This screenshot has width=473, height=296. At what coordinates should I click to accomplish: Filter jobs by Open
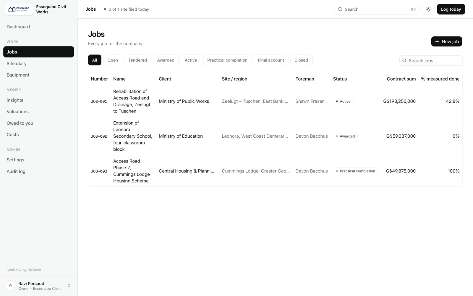[113, 60]
